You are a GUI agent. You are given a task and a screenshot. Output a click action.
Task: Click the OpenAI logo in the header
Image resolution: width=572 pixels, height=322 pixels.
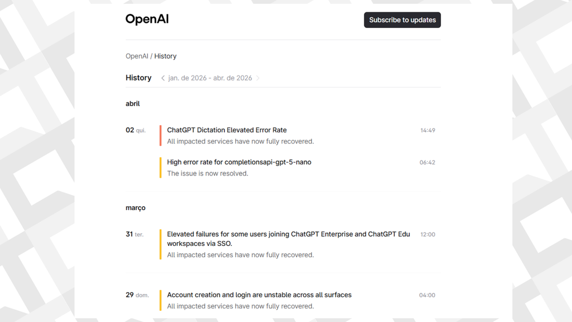(x=147, y=20)
